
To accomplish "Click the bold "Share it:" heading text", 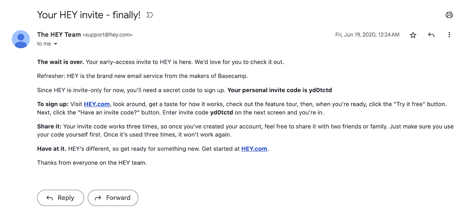I will [x=50, y=126].
